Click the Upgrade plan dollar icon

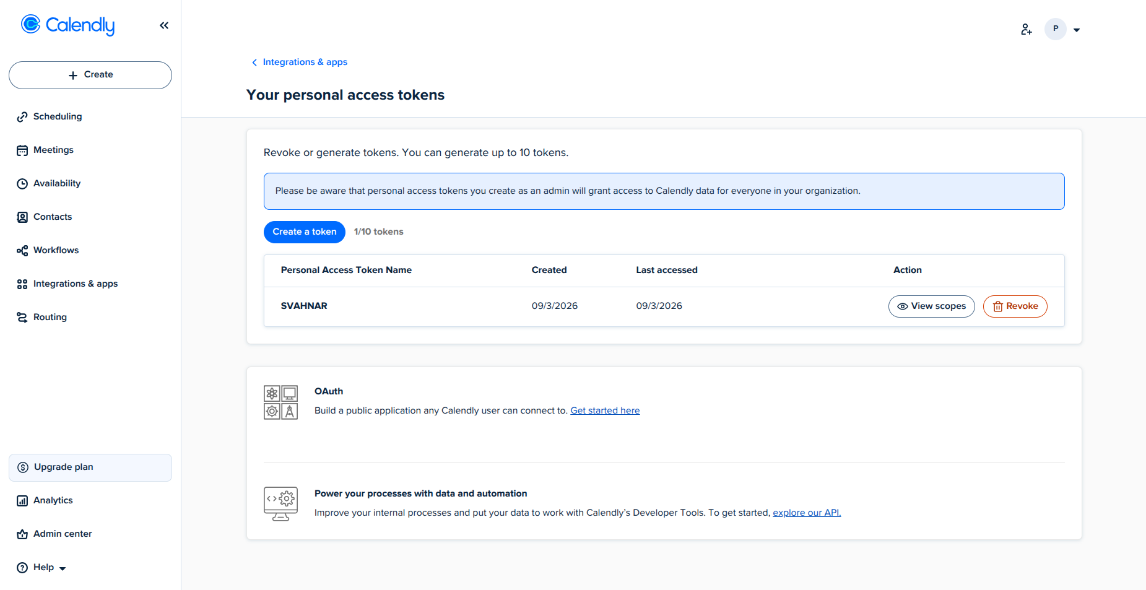pos(23,467)
